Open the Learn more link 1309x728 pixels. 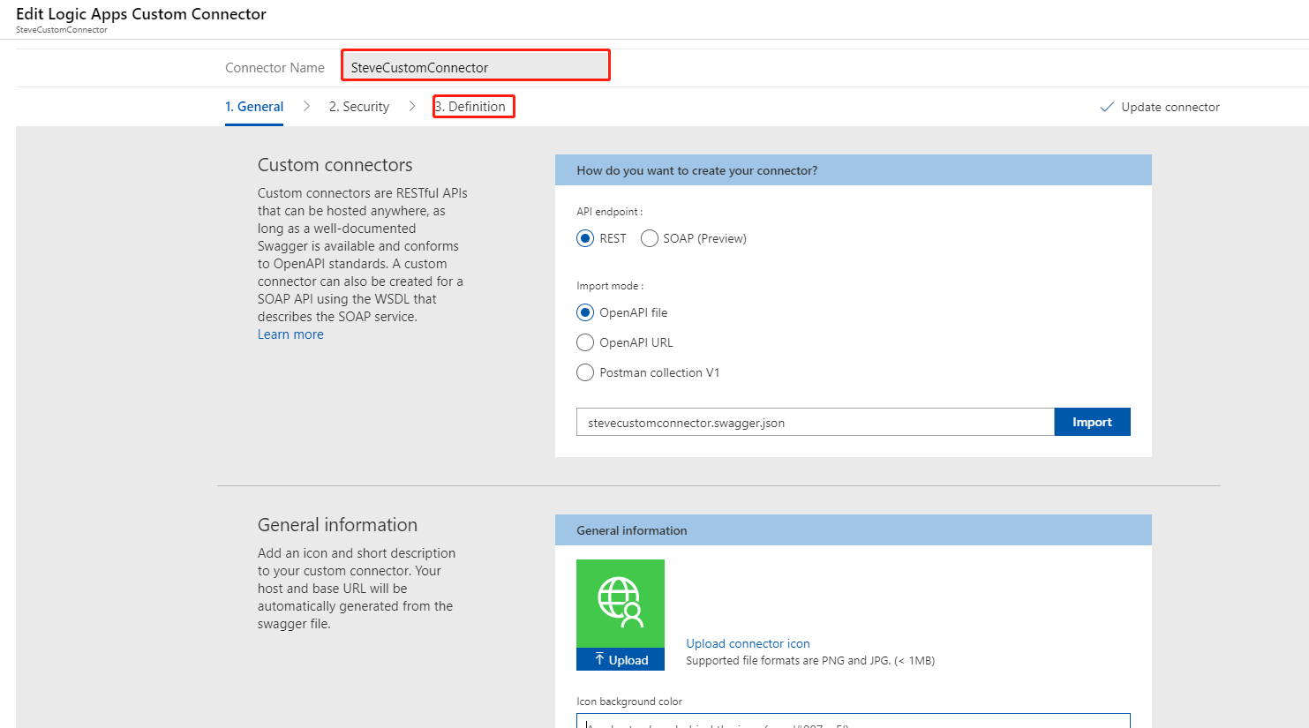pos(290,334)
